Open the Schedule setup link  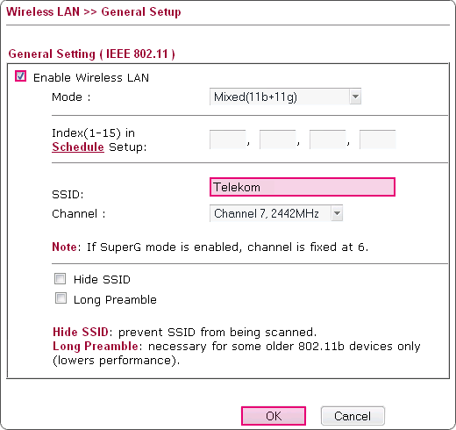[78, 147]
